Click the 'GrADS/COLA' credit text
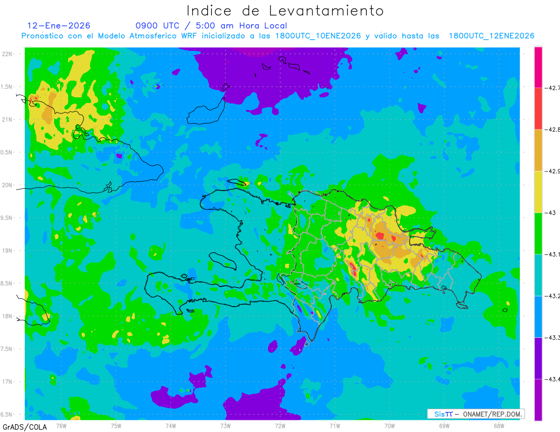The height and width of the screenshot is (432, 560). click(25, 427)
